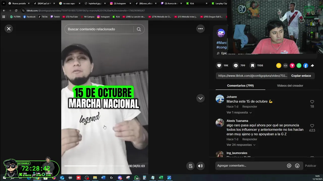Click username ing_laumorales

point(237,153)
